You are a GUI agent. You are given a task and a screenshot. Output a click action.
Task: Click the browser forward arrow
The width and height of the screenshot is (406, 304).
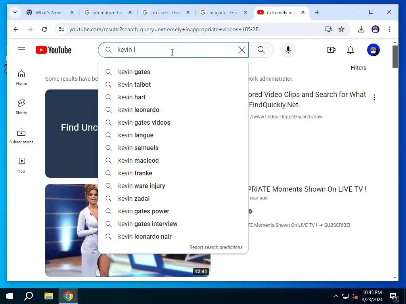pos(30,29)
